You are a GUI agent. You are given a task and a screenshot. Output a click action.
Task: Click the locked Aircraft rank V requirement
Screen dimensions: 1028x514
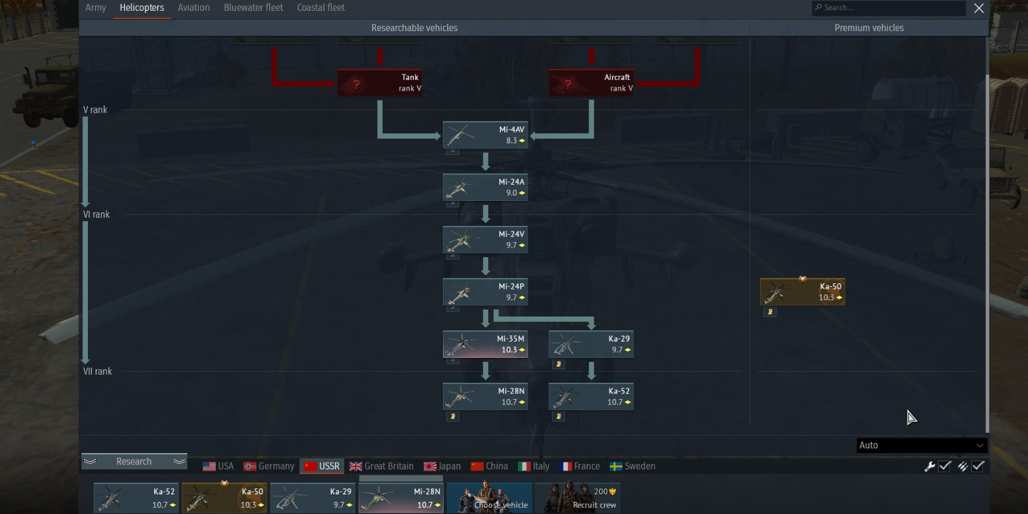[590, 83]
